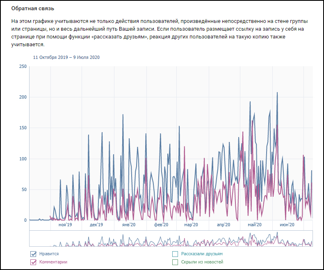Click the май'20 month label
This screenshot has height=270, width=324.
point(255,225)
